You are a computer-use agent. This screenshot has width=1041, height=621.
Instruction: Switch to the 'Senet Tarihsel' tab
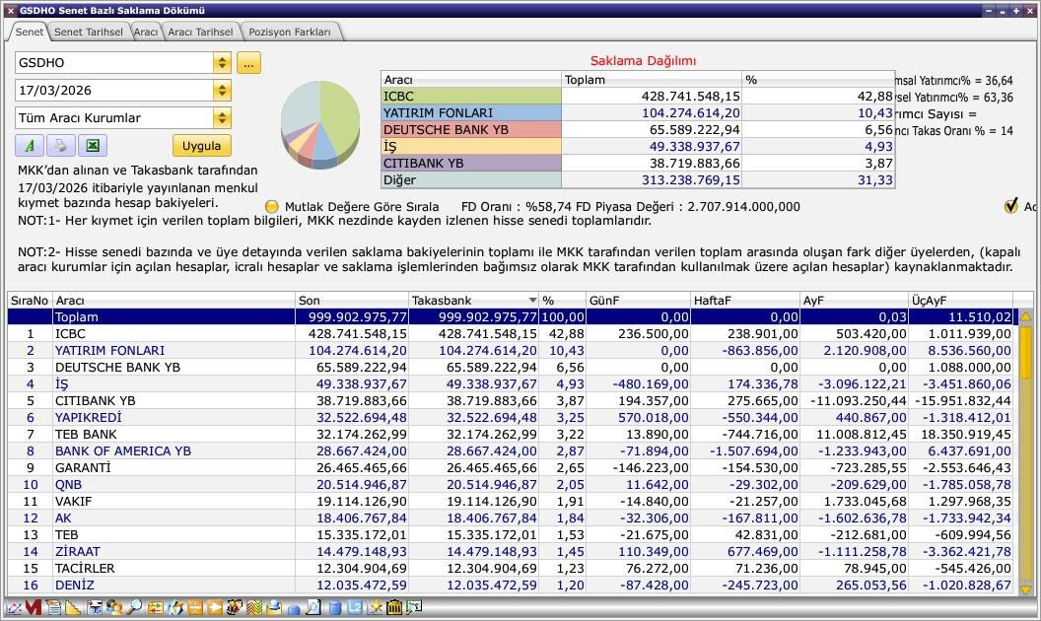(89, 32)
